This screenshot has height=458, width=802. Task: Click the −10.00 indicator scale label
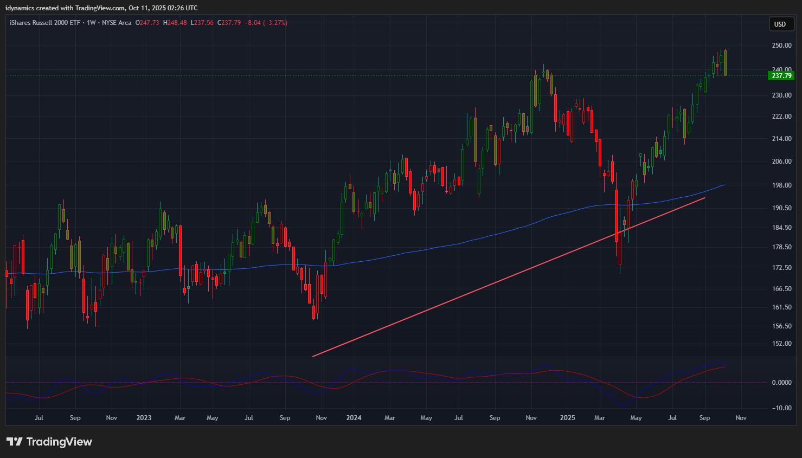(781, 408)
